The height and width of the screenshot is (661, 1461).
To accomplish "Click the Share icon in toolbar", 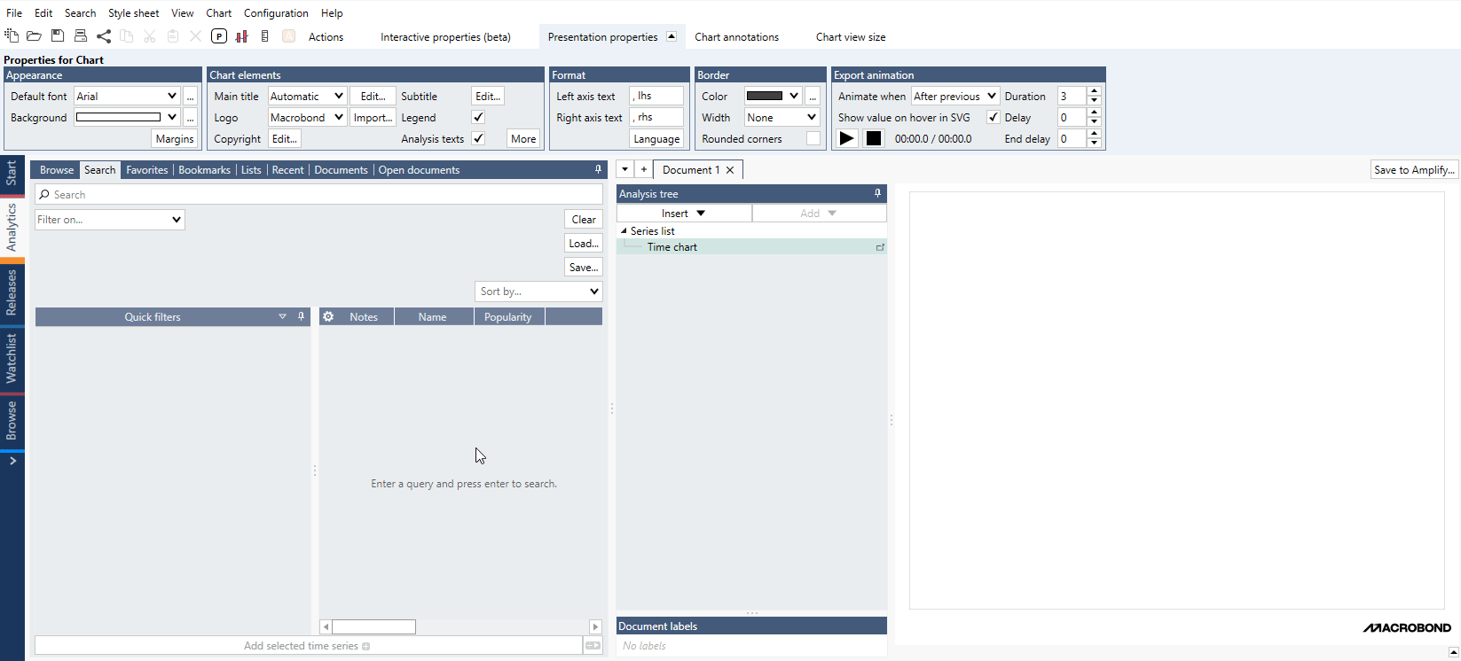I will [104, 36].
